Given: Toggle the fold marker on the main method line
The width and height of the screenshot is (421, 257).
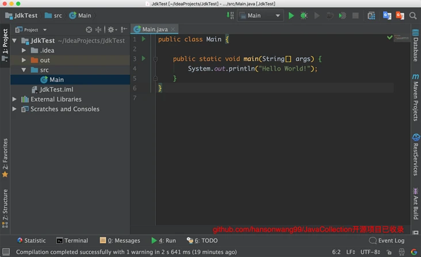Looking at the screenshot, I should (x=155, y=59).
